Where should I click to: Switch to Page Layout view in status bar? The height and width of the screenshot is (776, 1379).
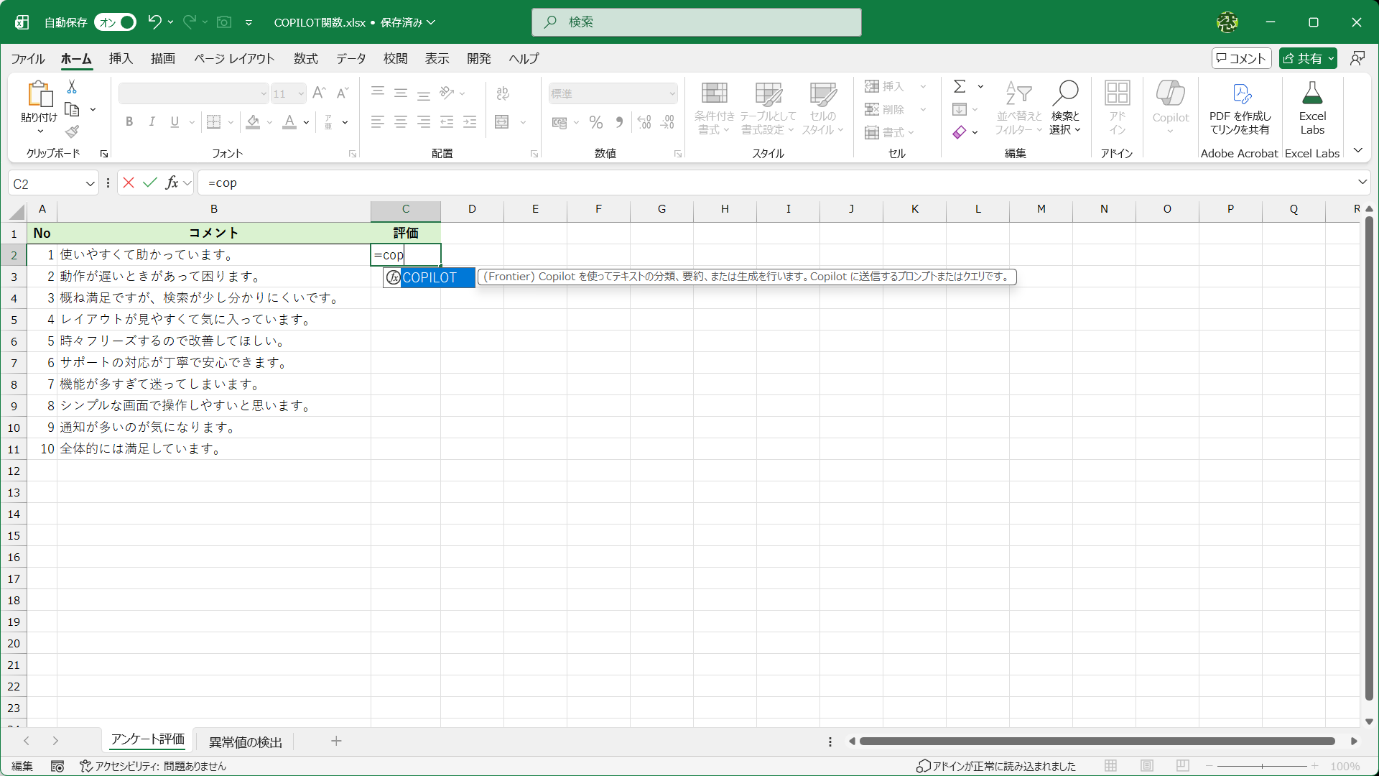(x=1147, y=766)
